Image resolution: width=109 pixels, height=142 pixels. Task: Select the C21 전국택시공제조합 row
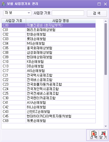(x=49, y=75)
